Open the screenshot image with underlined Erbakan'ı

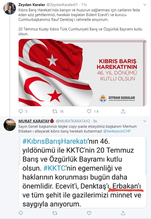(x=82, y=172)
